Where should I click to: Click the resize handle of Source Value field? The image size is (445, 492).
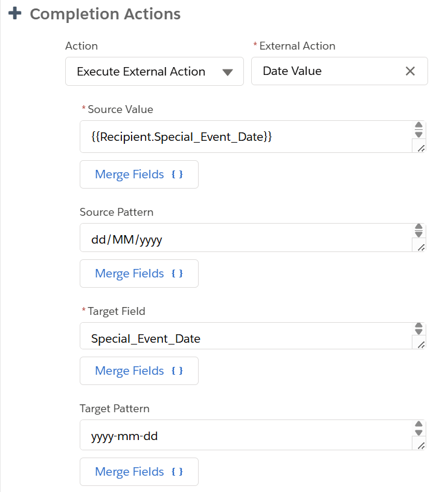[x=421, y=149]
